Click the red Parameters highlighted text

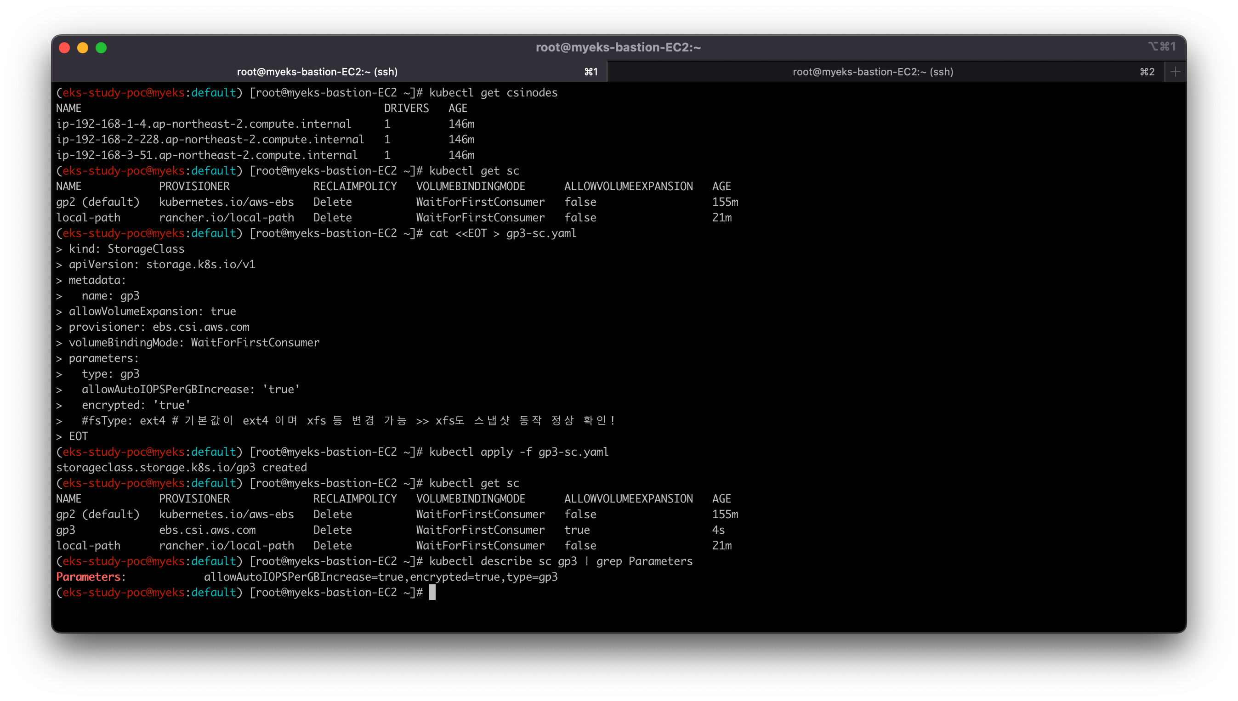[x=88, y=577]
